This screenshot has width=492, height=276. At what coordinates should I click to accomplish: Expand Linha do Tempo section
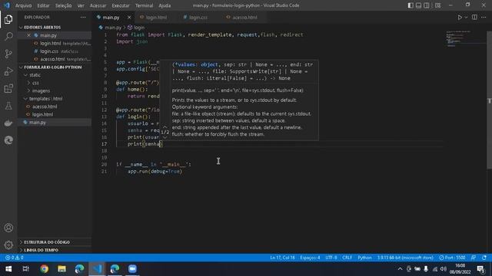[55, 250]
